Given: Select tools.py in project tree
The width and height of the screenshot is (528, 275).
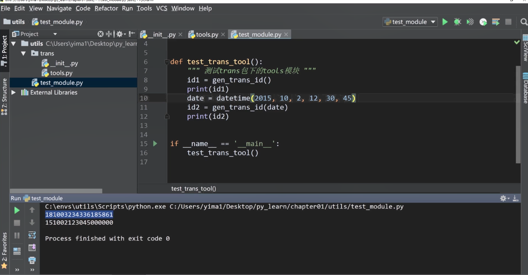Looking at the screenshot, I should 61,73.
